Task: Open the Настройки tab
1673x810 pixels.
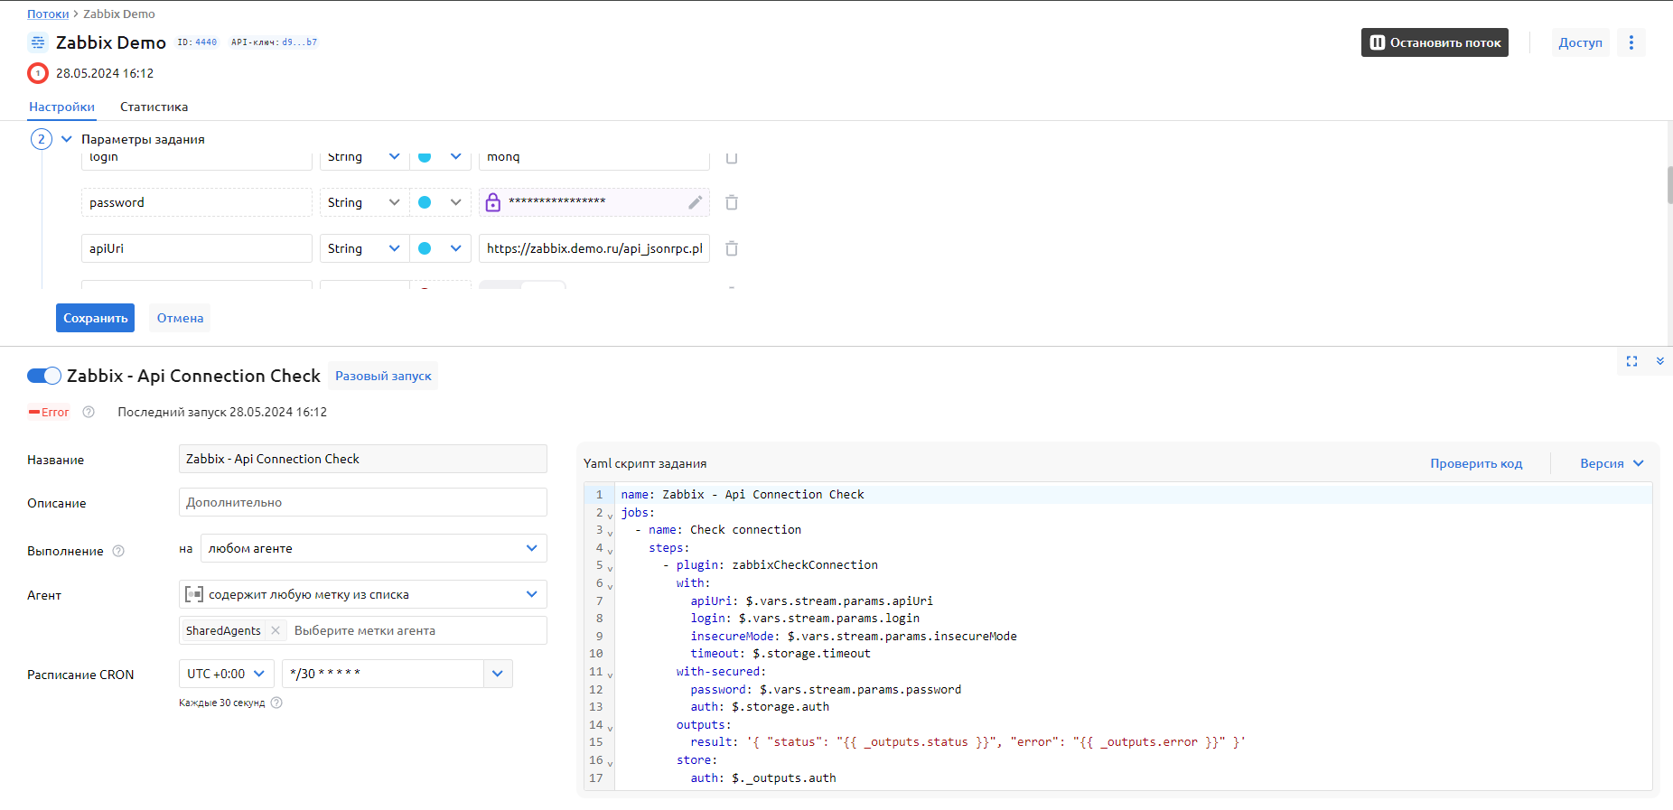Action: 61,107
